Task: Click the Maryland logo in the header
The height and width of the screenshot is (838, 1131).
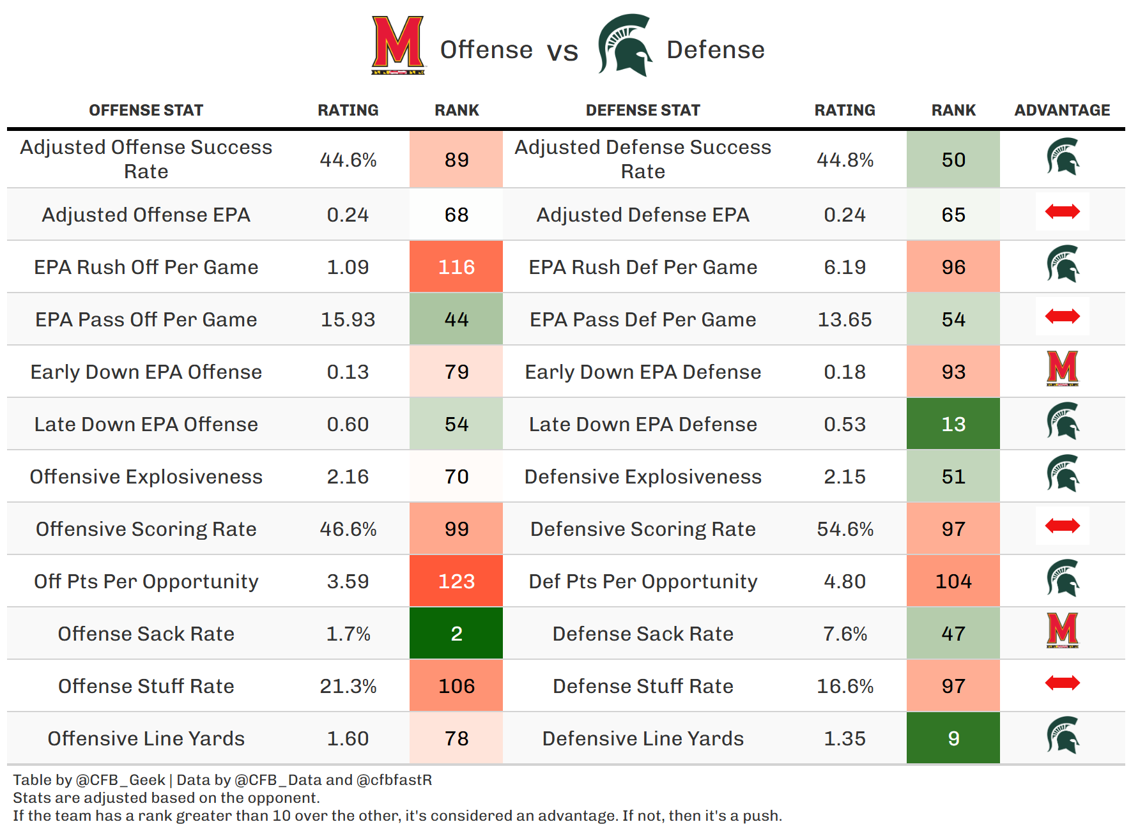Action: pyautogui.click(x=398, y=45)
